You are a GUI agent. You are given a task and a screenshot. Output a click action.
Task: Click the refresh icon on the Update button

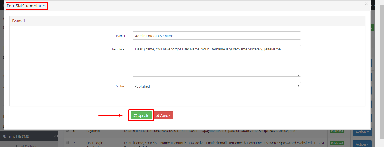tap(135, 115)
